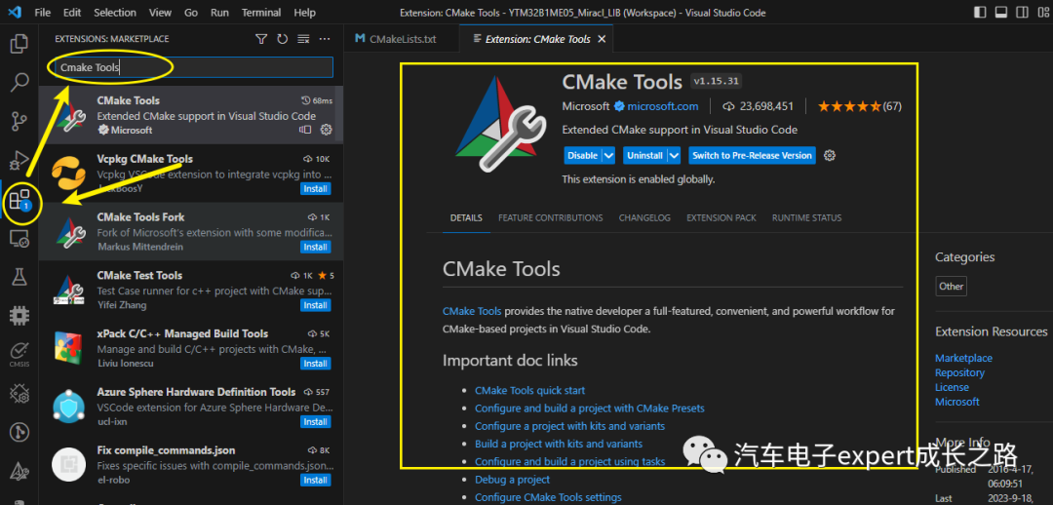
Task: Install Azure Sphere Hardware Definition Tools
Action: (316, 422)
